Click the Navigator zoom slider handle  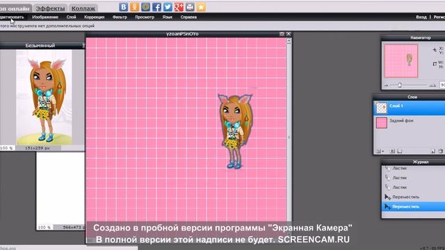(x=400, y=85)
